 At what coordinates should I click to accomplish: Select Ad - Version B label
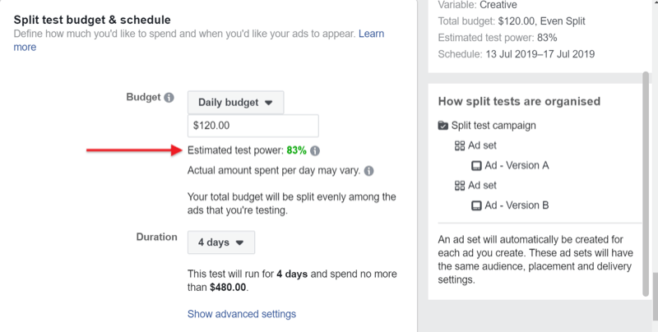[517, 205]
